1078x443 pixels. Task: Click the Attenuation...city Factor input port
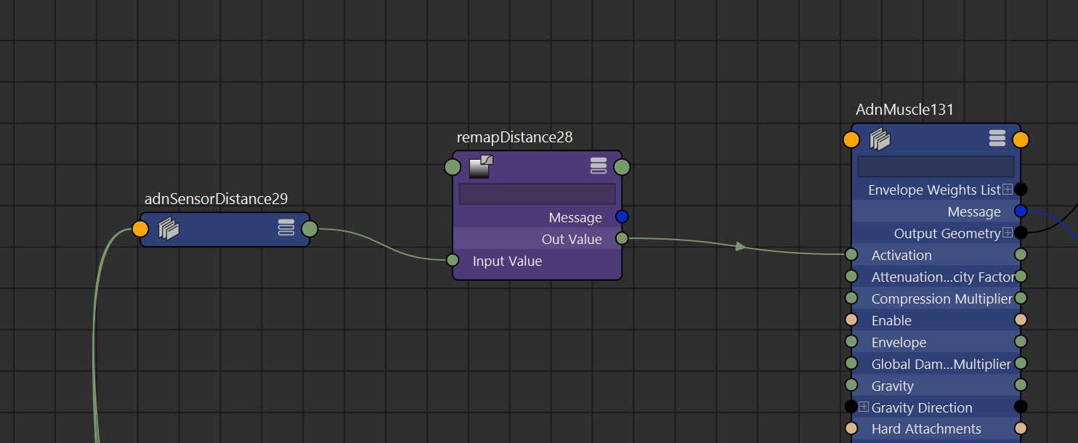point(851,277)
